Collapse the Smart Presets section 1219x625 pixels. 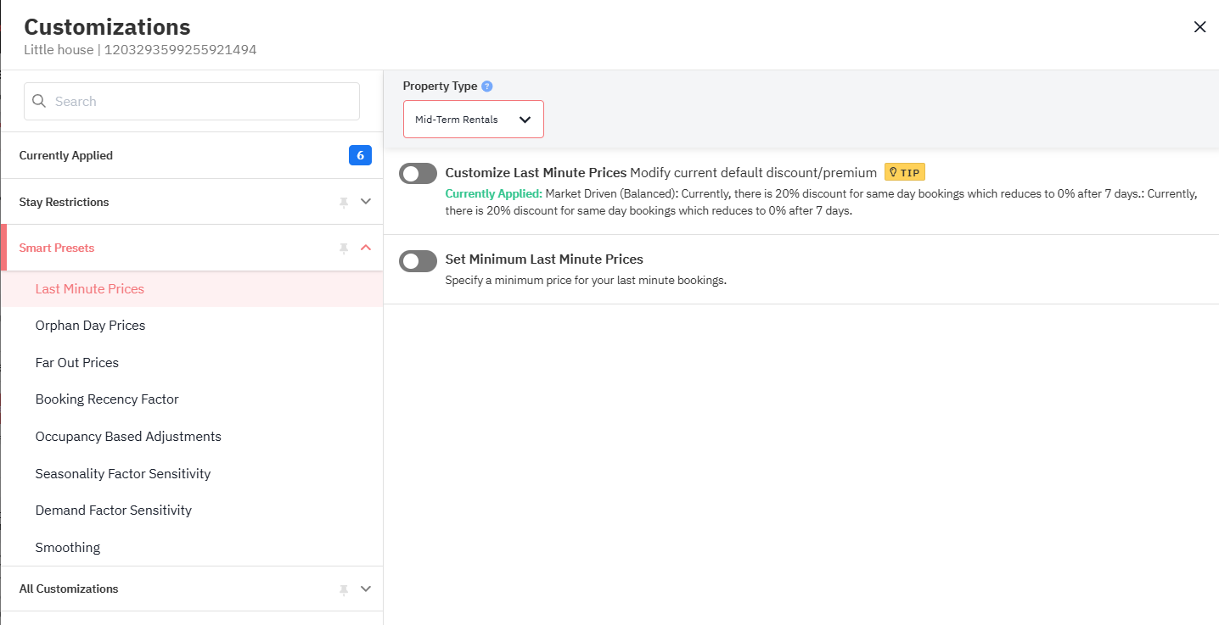[366, 248]
